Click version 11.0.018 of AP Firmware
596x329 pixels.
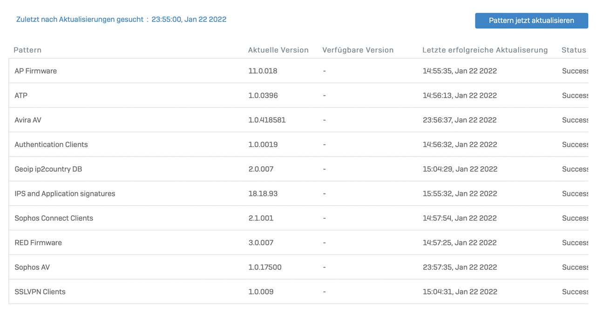(263, 71)
